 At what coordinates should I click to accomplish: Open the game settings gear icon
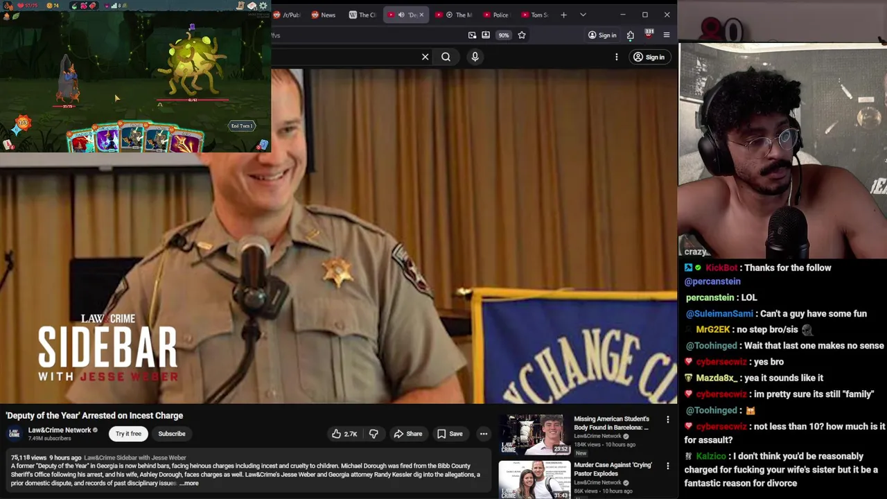(263, 6)
